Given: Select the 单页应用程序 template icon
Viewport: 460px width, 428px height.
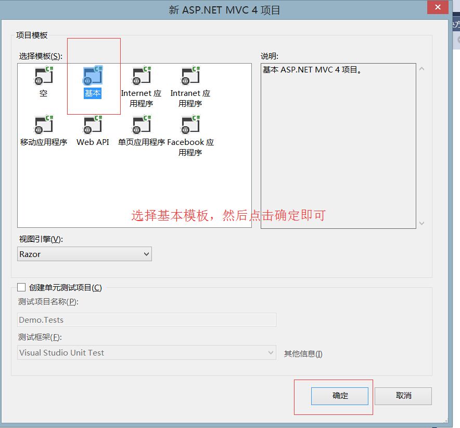Looking at the screenshot, I should 142,125.
